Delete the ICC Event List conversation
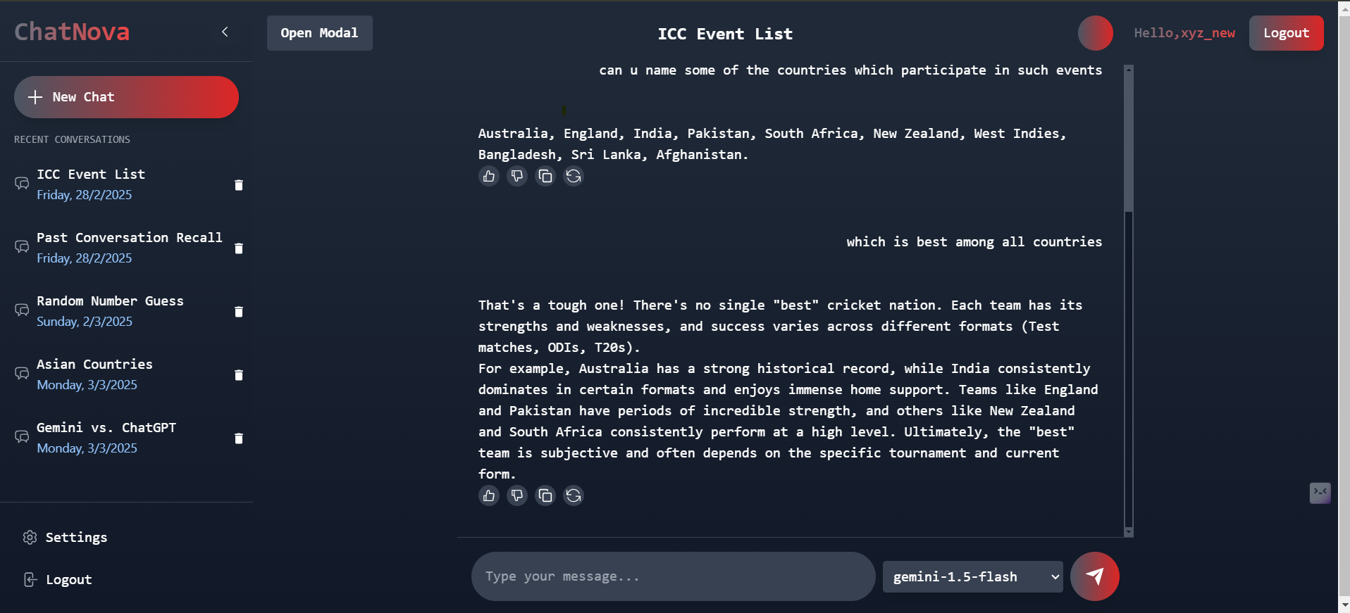This screenshot has width=1350, height=613. (x=239, y=185)
